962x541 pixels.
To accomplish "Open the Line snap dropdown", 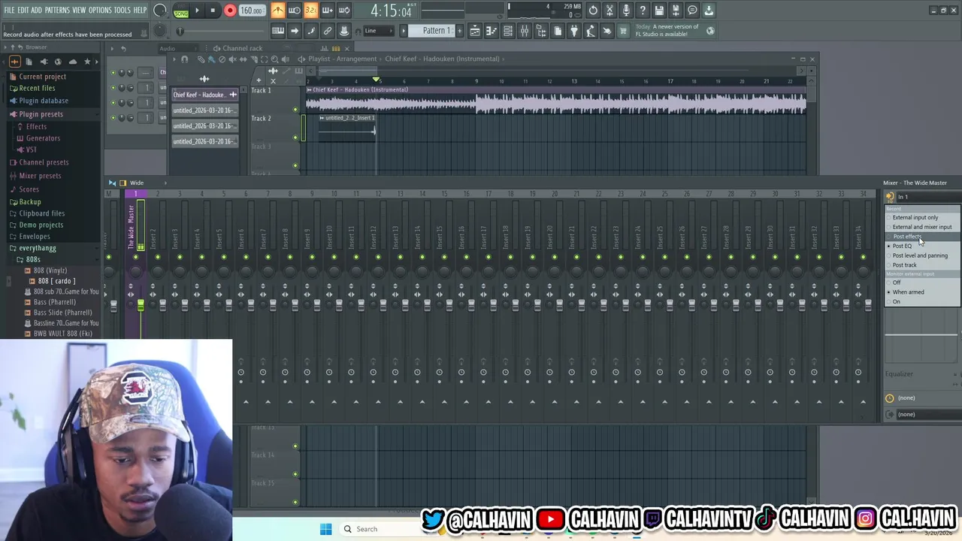I will click(x=379, y=31).
